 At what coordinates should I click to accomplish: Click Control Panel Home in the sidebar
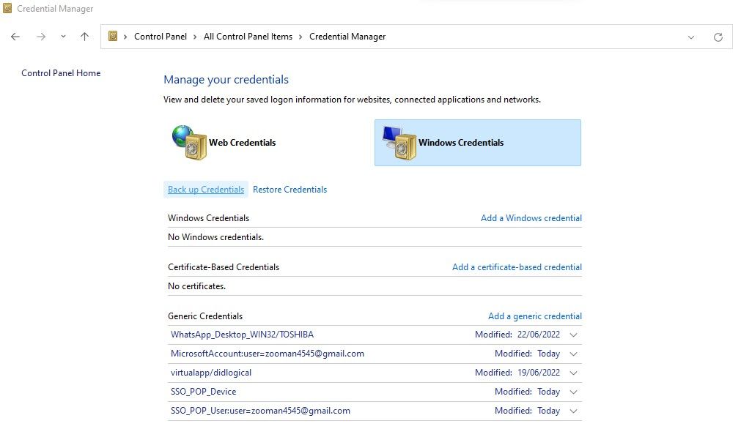pos(61,72)
